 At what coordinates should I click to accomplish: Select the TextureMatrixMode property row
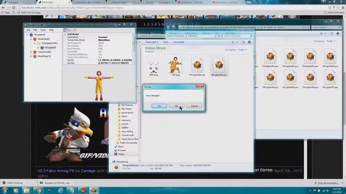99,40
